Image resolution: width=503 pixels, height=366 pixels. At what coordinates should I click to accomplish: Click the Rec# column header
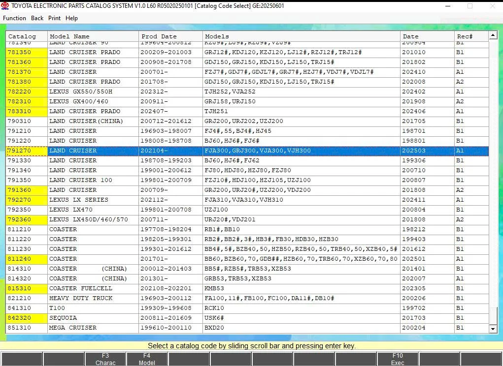[471, 36]
